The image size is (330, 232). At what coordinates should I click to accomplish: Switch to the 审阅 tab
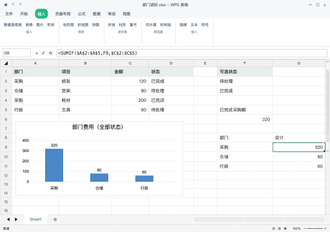click(x=112, y=14)
